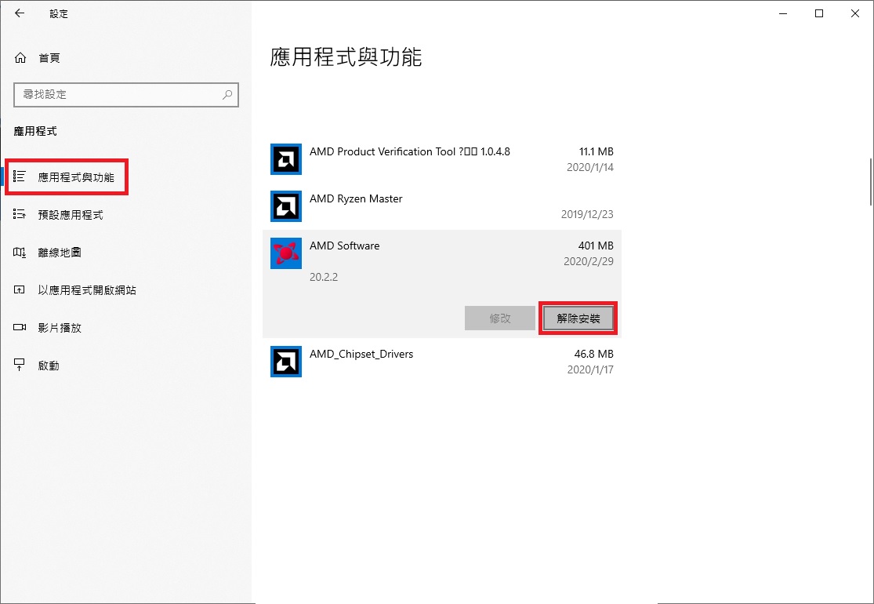Go to 首頁 home page

click(x=49, y=58)
